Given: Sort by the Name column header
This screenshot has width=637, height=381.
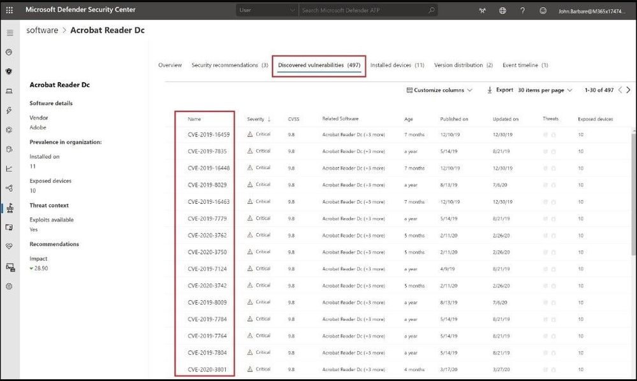Looking at the screenshot, I should (x=194, y=119).
